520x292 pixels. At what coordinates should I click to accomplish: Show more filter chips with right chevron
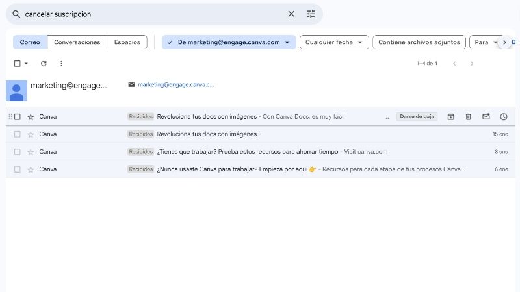point(504,42)
